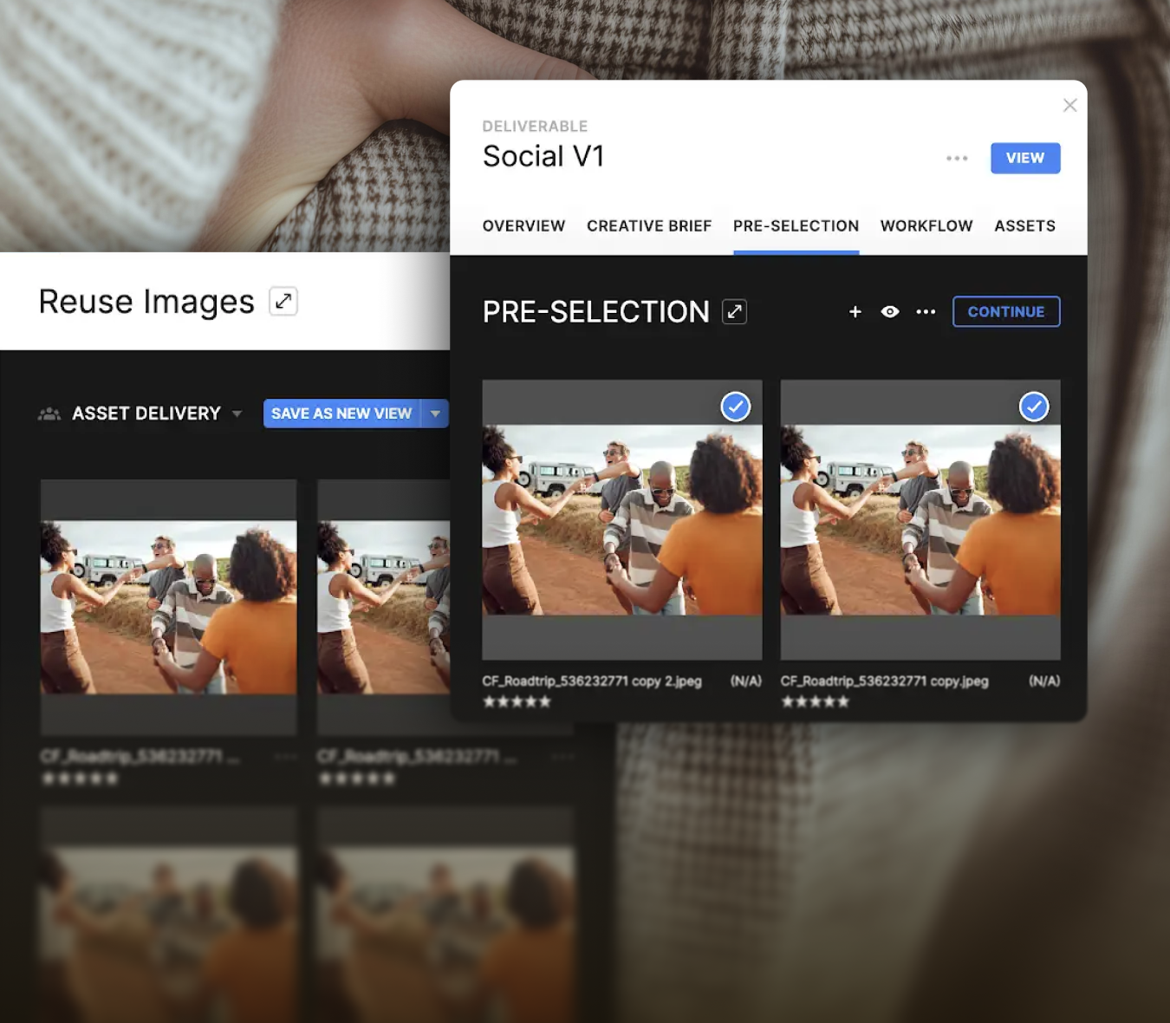The height and width of the screenshot is (1023, 1170).
Task: Click the Continue button
Action: click(1005, 312)
